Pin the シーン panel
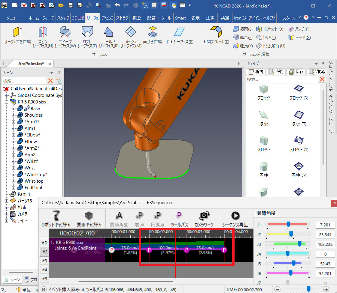Image resolution: width=337 pixels, height=293 pixels. (59, 73)
